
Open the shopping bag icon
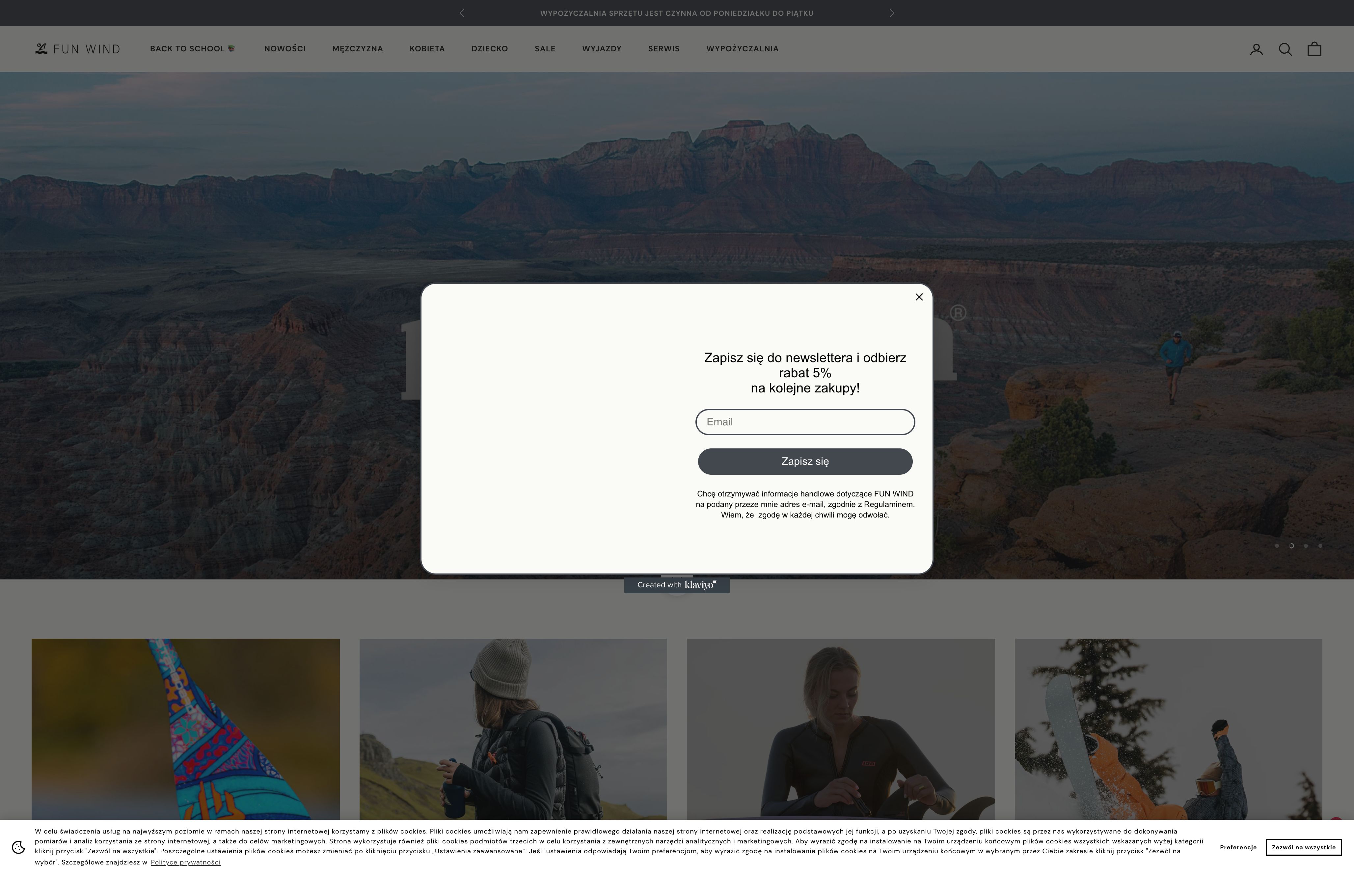coord(1313,49)
